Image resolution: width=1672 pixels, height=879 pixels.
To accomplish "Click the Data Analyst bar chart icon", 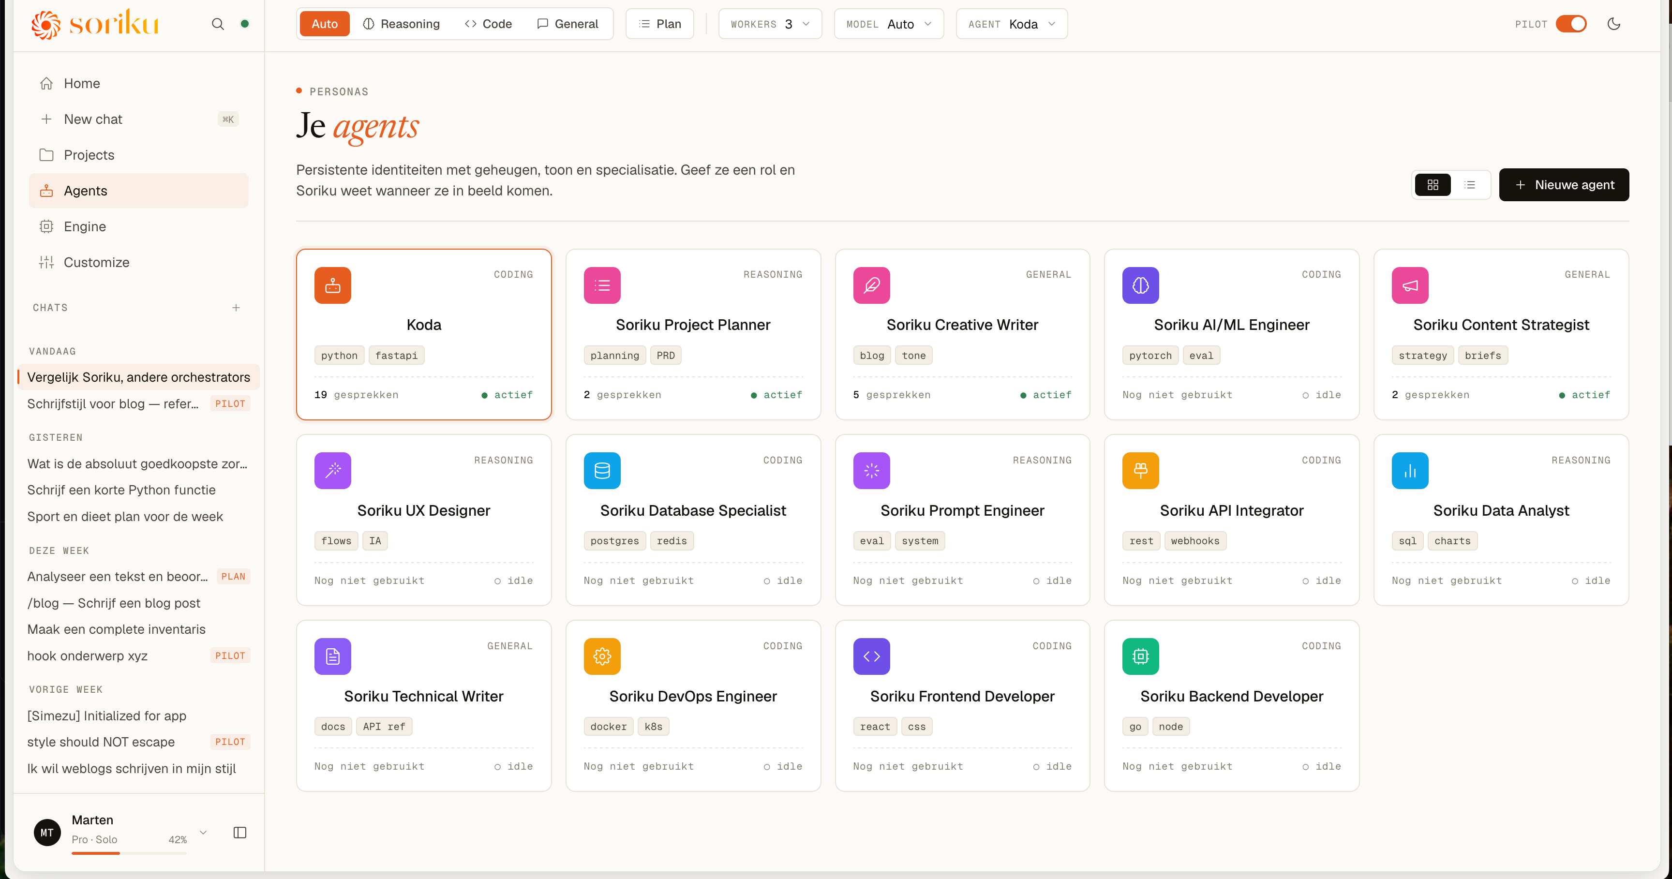I will 1410,471.
